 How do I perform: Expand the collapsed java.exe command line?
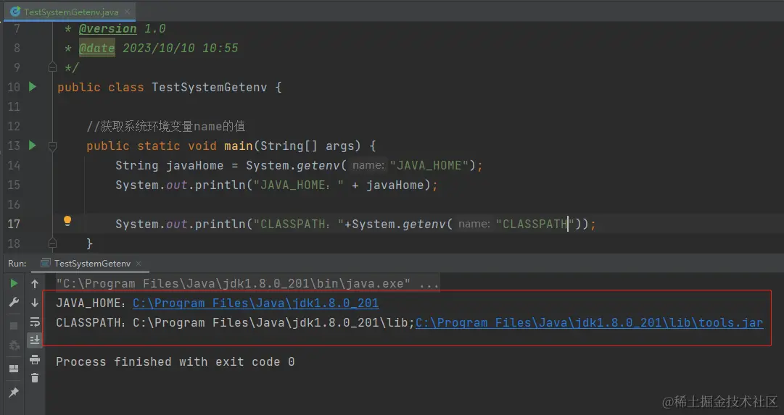tap(247, 284)
